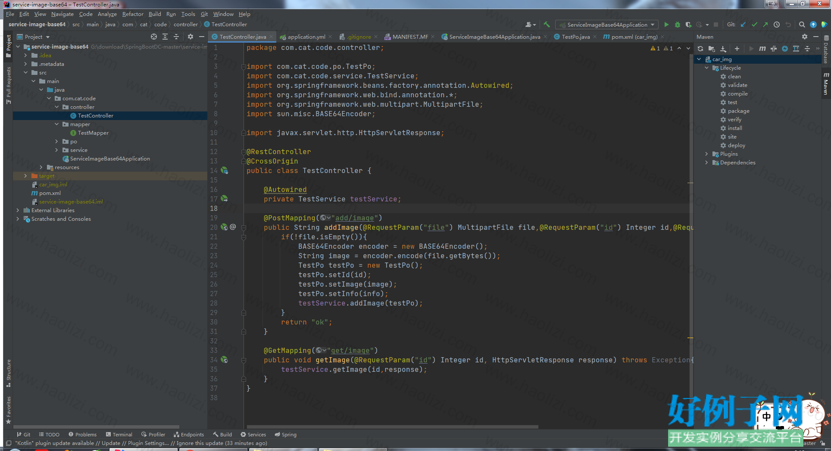831x451 pixels.
Task: Generate sources and update folders in Maven
Action: click(712, 49)
